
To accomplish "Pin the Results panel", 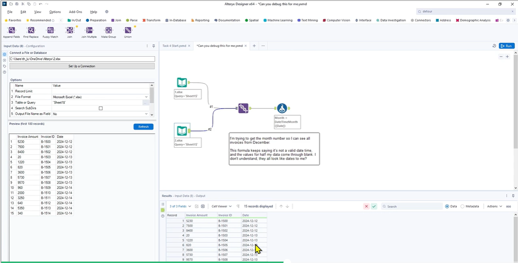I will coord(513,196).
